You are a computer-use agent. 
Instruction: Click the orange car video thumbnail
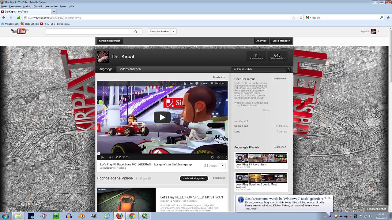(x=126, y=200)
